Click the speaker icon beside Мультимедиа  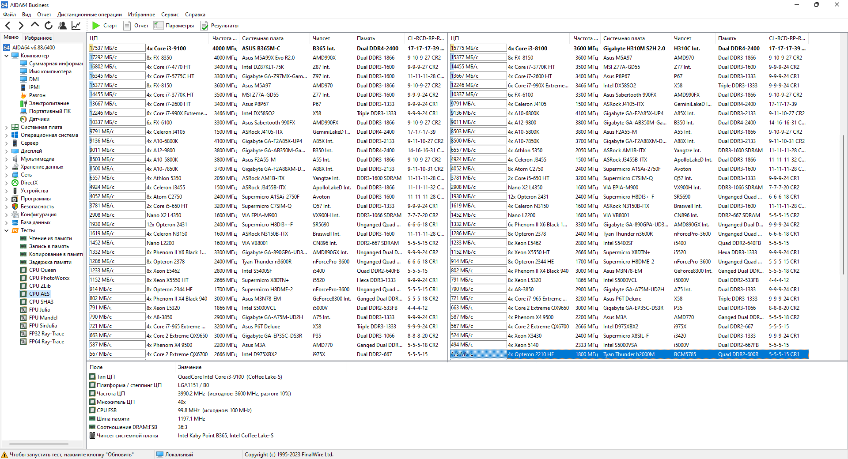(15, 159)
